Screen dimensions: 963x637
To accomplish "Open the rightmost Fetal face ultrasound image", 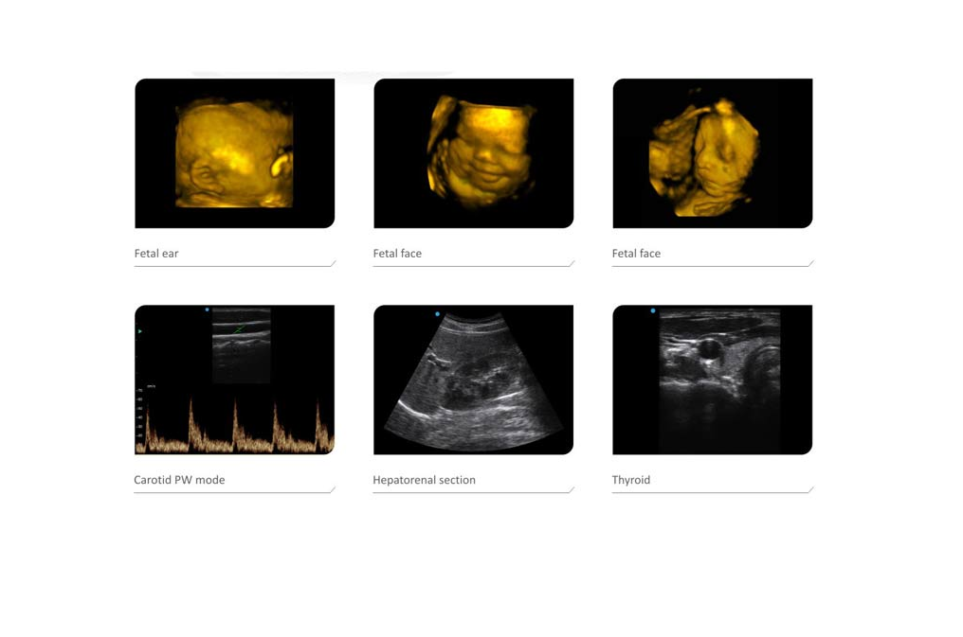I will 712,153.
